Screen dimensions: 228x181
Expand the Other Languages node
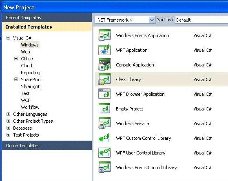coord(9,114)
